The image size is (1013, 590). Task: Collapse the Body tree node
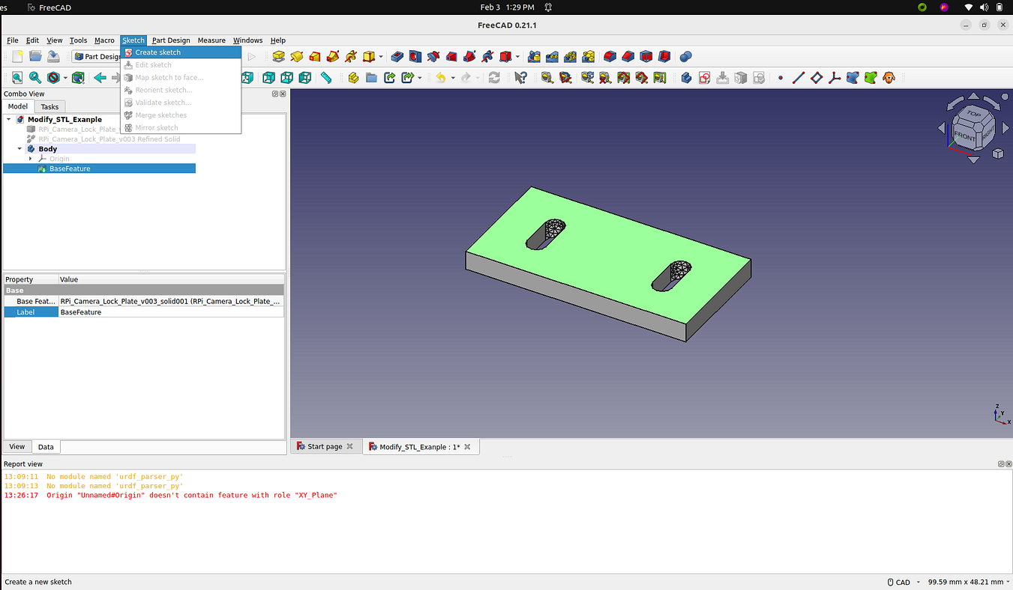coord(20,148)
